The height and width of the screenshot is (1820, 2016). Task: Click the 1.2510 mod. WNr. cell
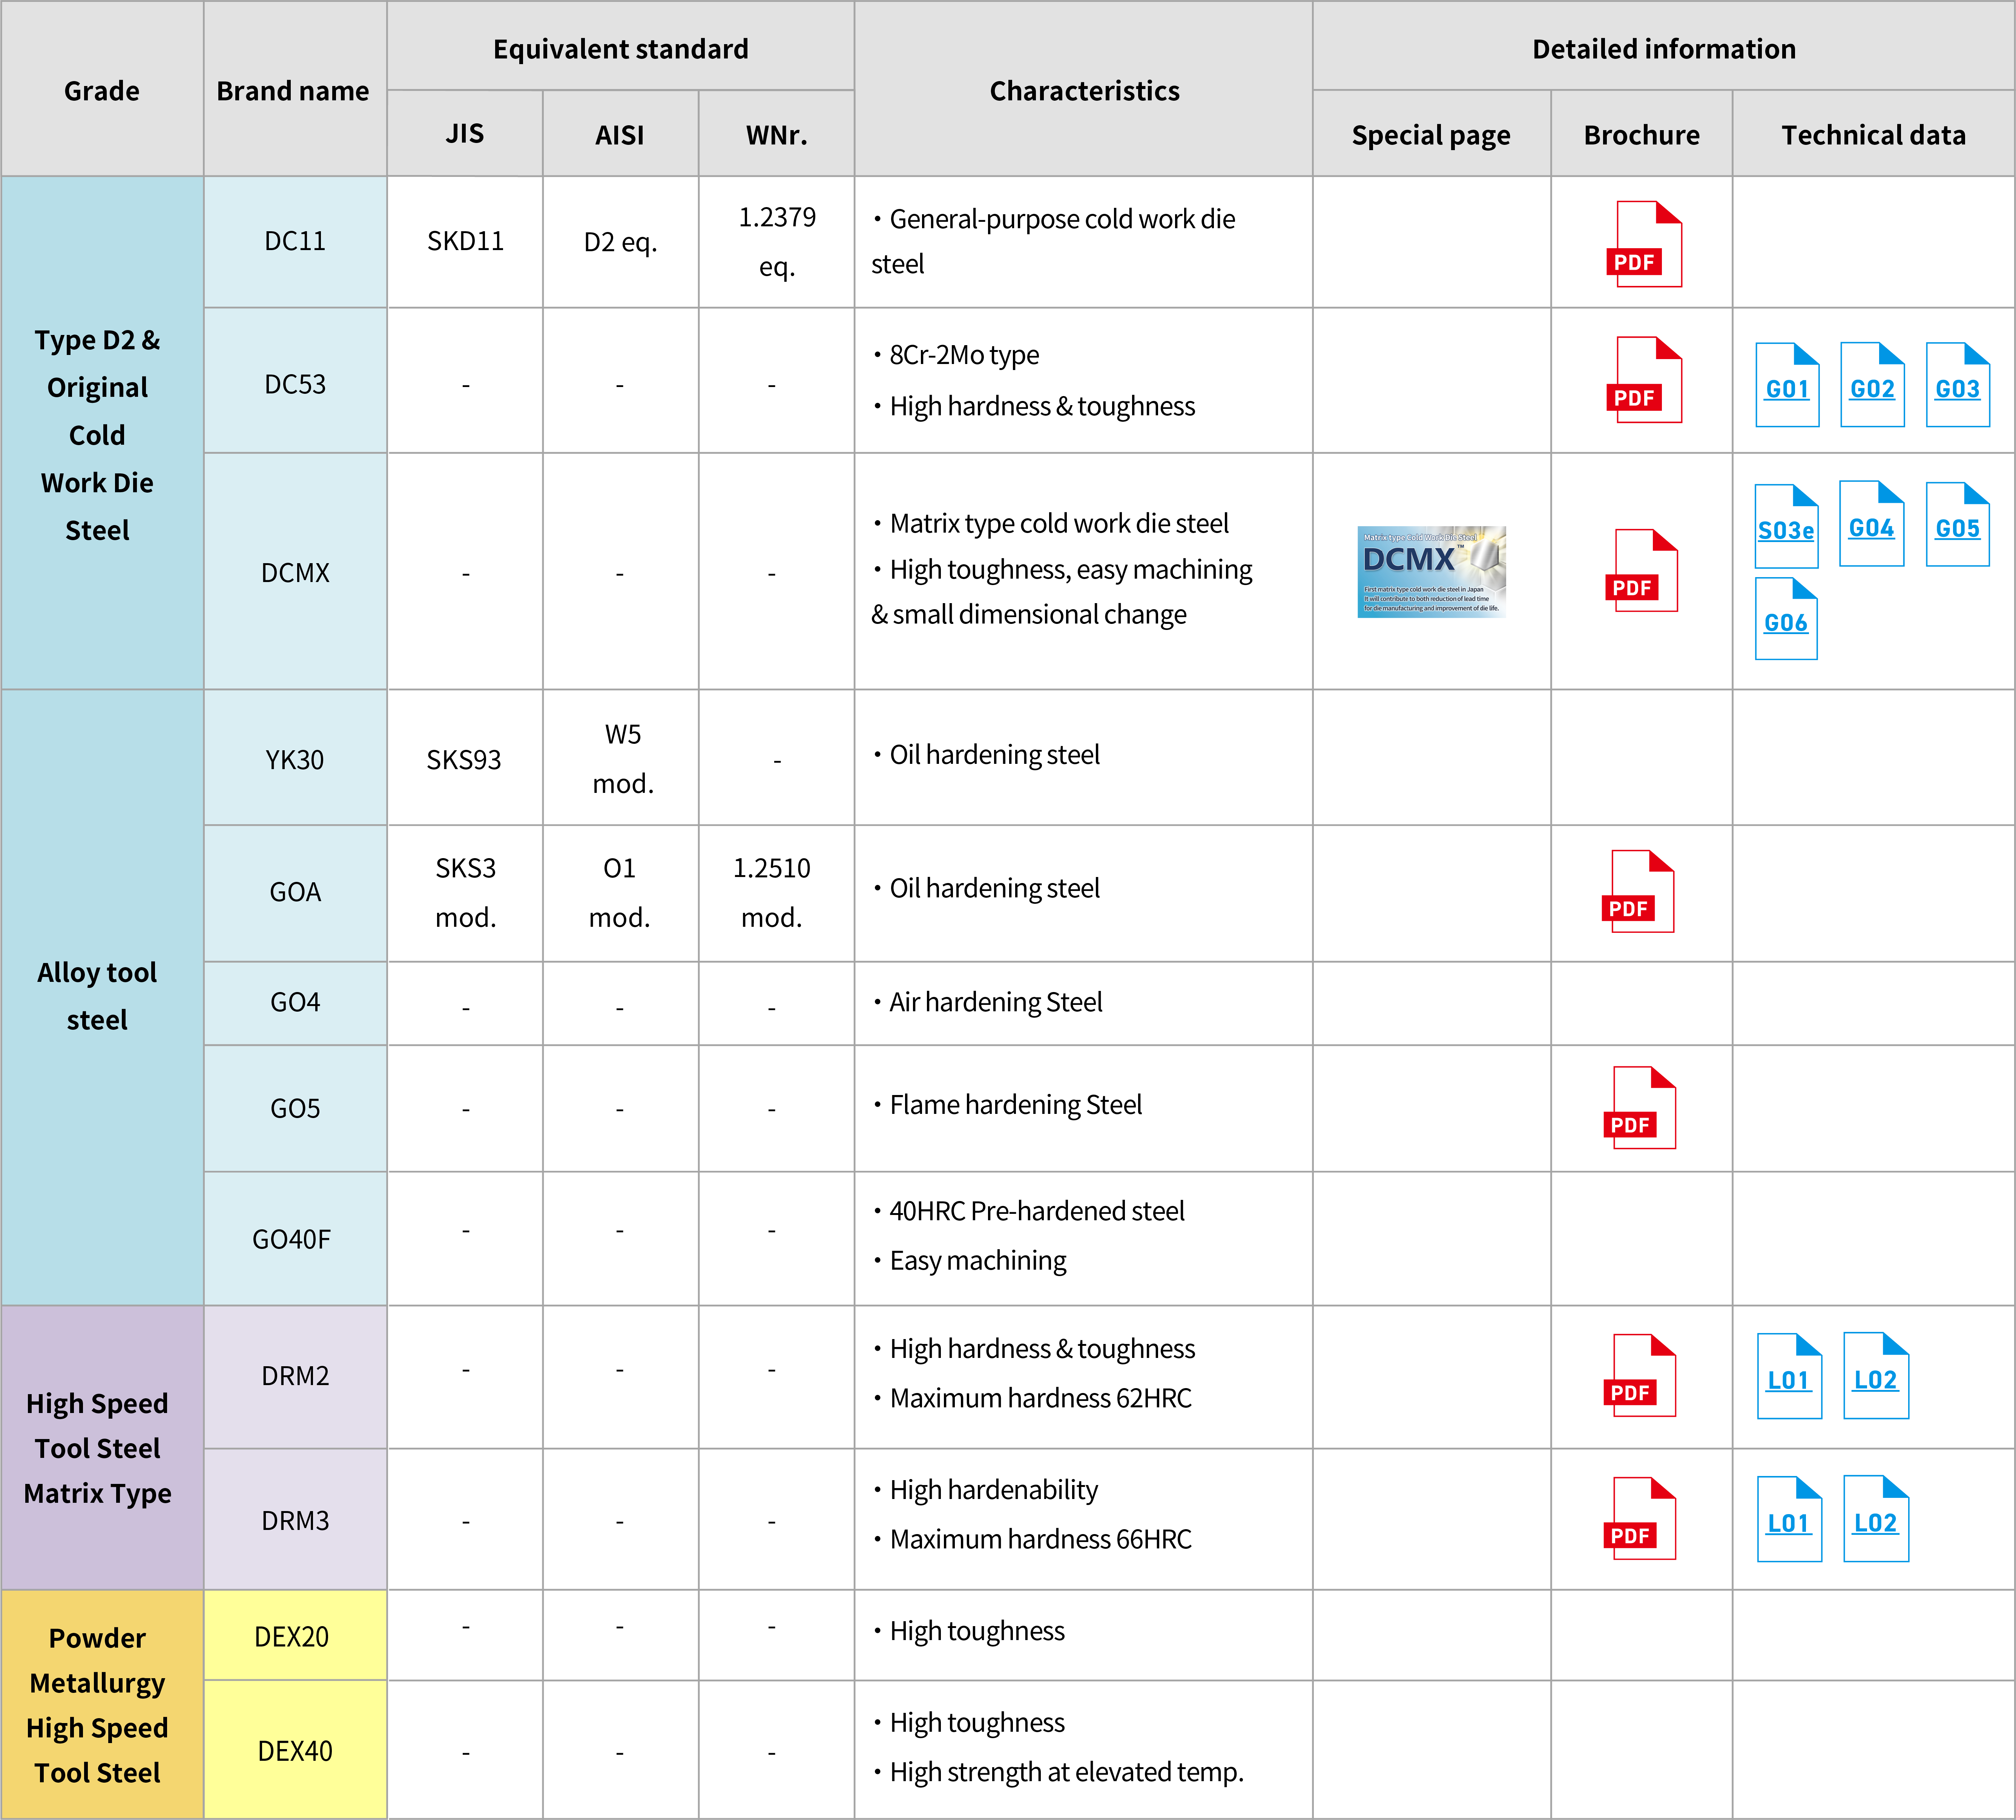[x=776, y=893]
